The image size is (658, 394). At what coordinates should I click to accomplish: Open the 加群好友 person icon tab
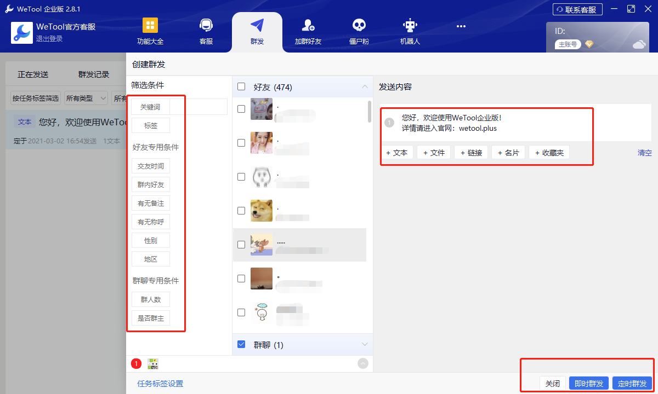[308, 25]
